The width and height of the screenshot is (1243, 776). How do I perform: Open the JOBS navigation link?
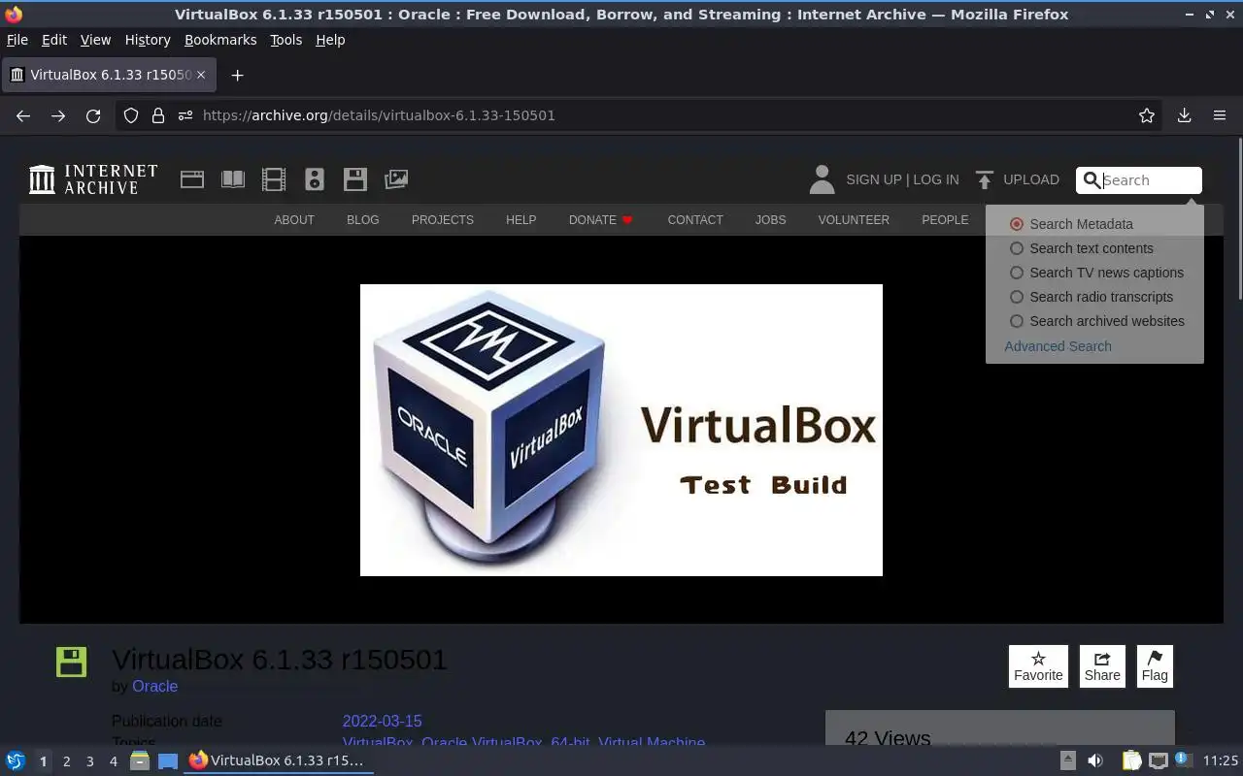[x=771, y=220]
